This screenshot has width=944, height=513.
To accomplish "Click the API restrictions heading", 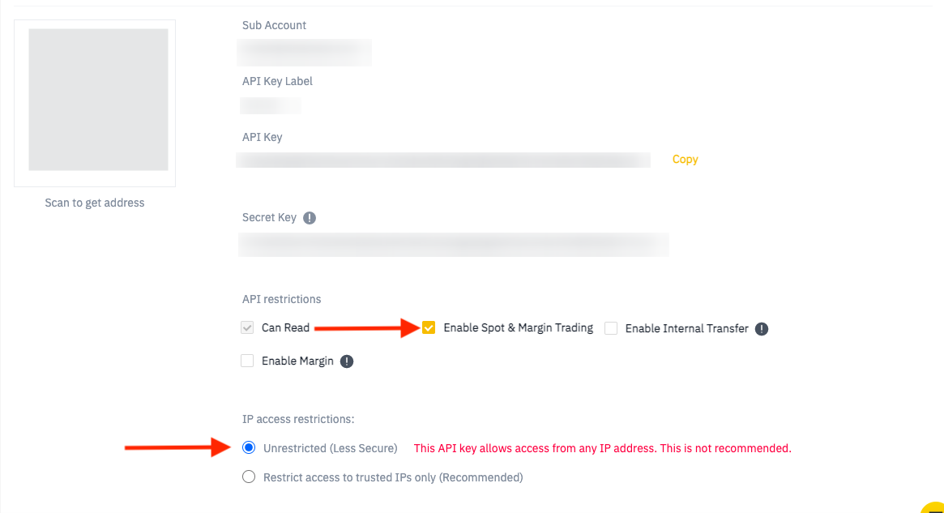I will pyautogui.click(x=281, y=299).
